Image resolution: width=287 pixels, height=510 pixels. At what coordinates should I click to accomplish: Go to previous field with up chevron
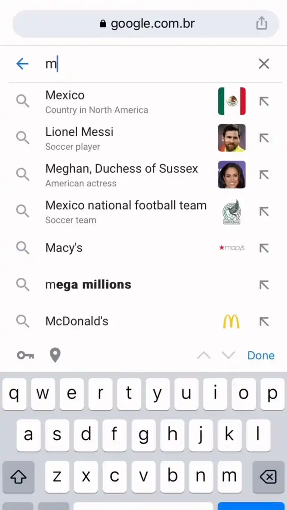point(204,355)
